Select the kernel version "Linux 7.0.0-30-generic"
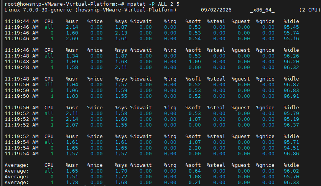The width and height of the screenshot is (321, 186). pyautogui.click(x=38, y=10)
